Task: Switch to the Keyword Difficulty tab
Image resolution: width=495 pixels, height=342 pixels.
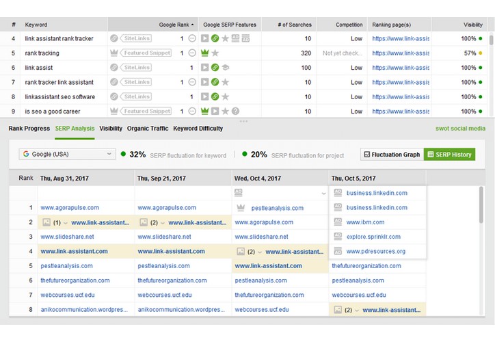Action: tap(198, 129)
